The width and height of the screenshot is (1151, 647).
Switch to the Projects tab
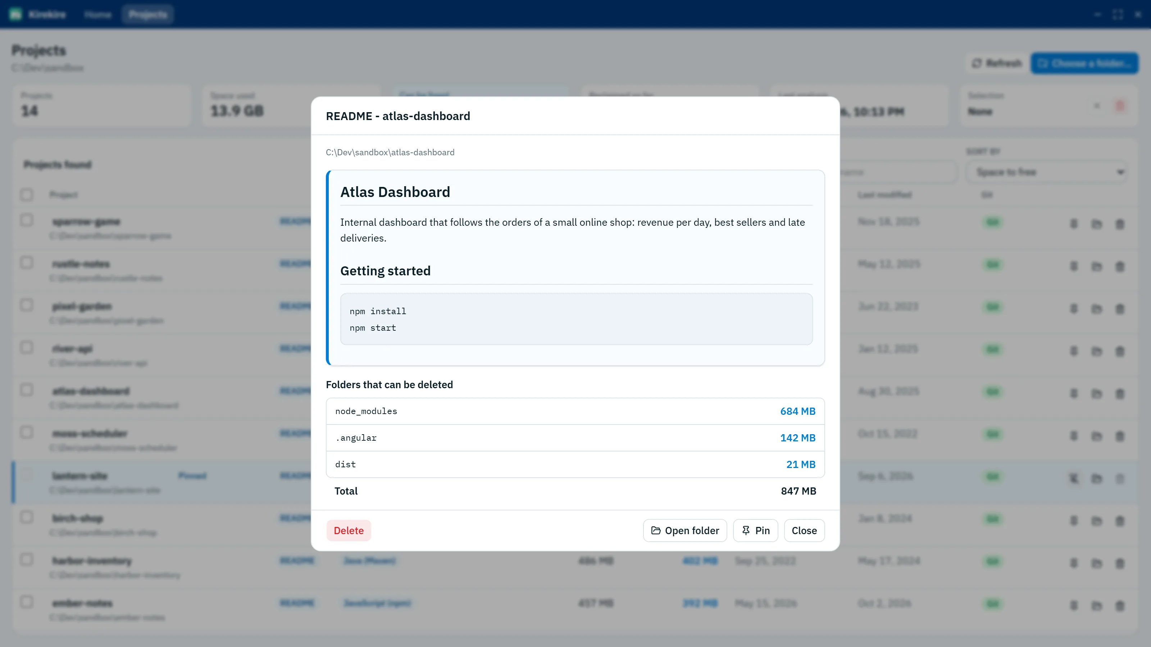point(148,15)
